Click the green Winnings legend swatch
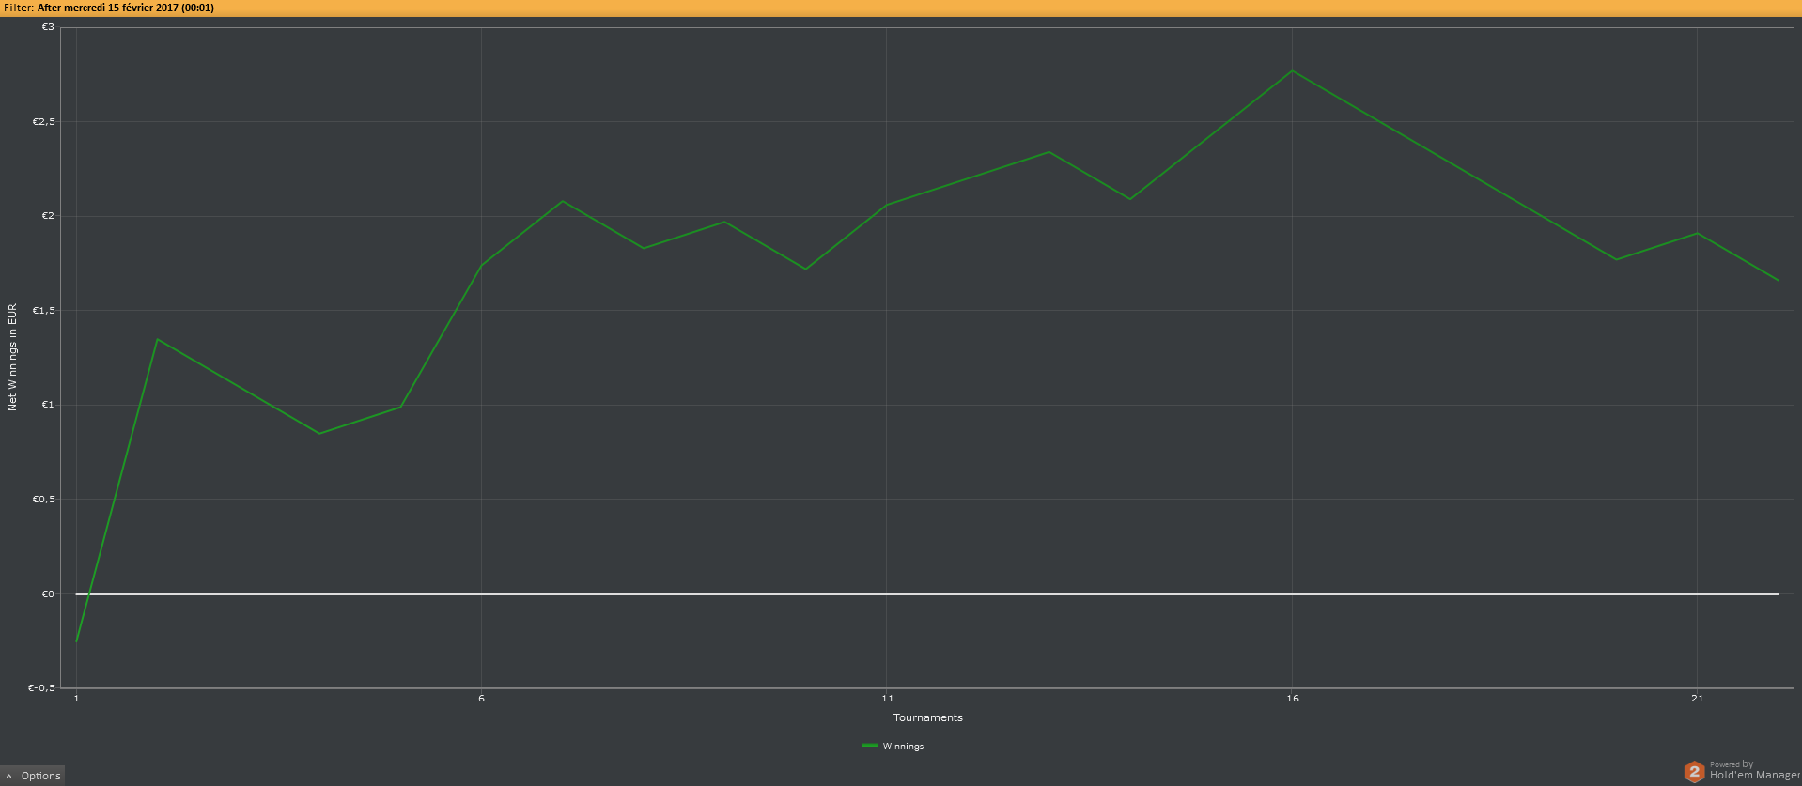The image size is (1802, 786). 869,746
